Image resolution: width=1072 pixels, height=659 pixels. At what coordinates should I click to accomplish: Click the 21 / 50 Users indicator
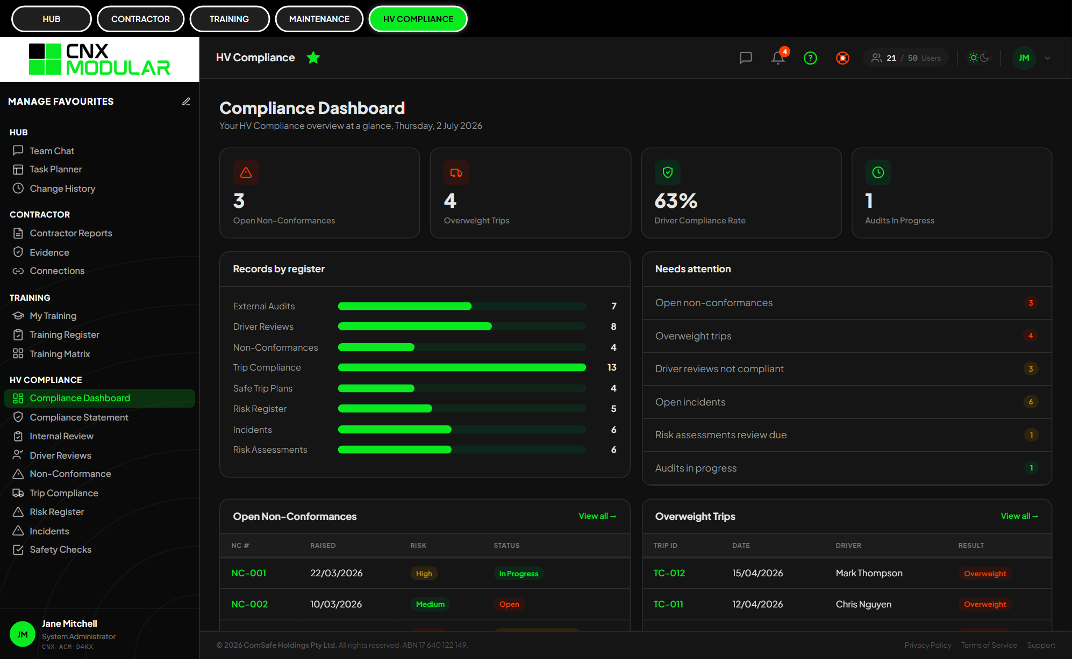(x=906, y=58)
